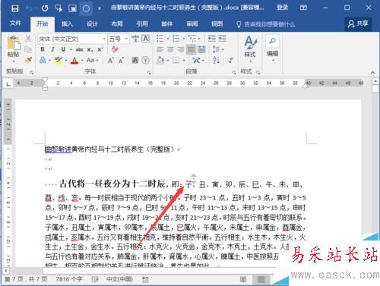Click page indicator 第7页,共7页
The height and width of the screenshot is (286, 380).
tap(26, 279)
